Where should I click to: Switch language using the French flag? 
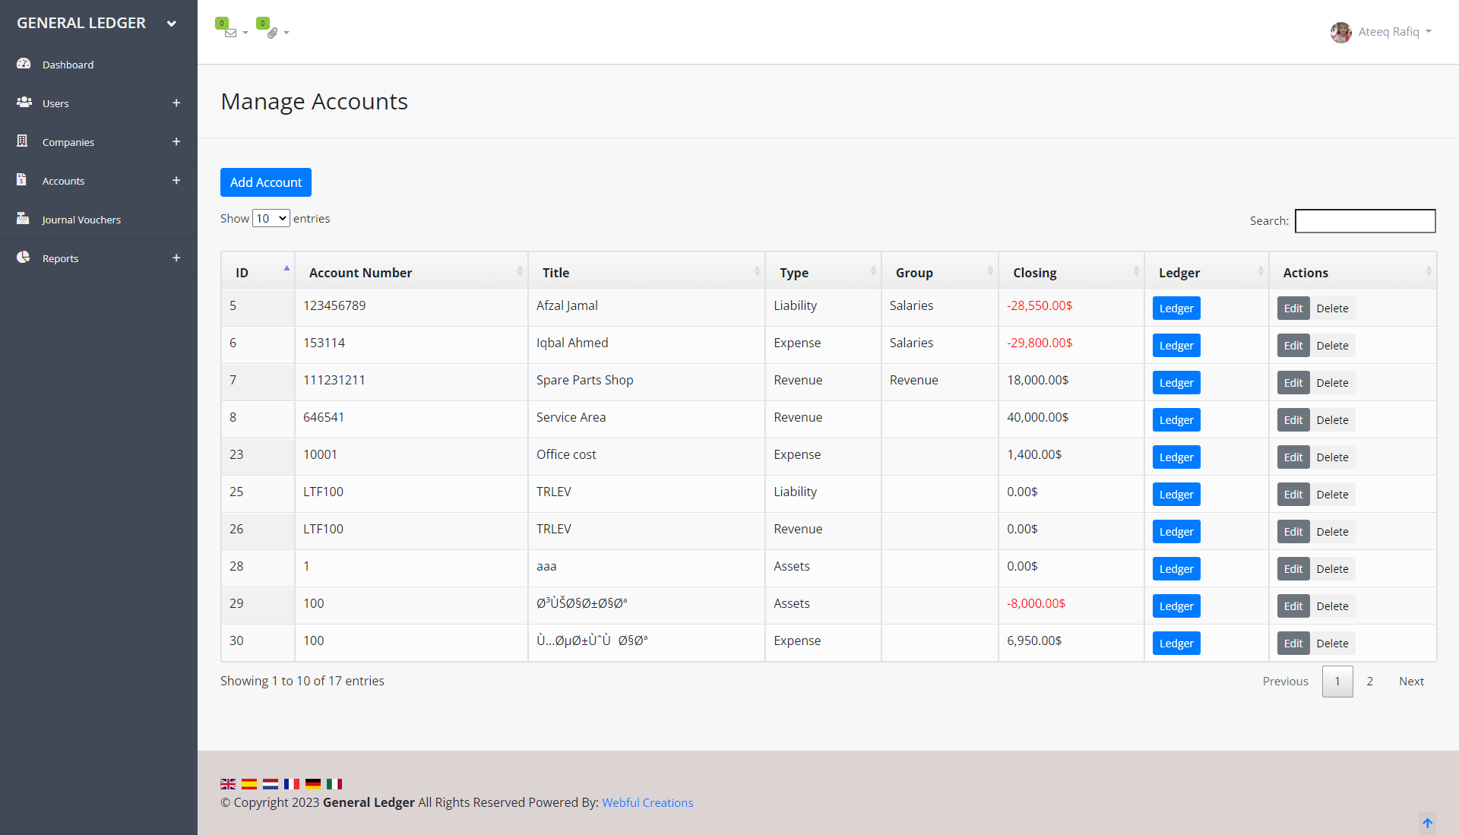[x=292, y=784]
